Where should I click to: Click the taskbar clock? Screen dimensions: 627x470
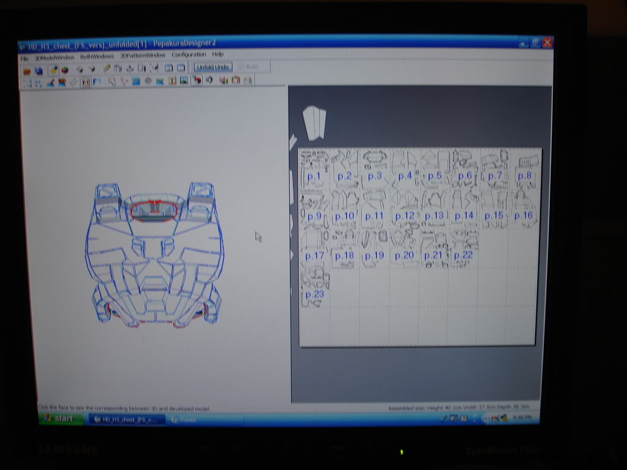tap(522, 417)
